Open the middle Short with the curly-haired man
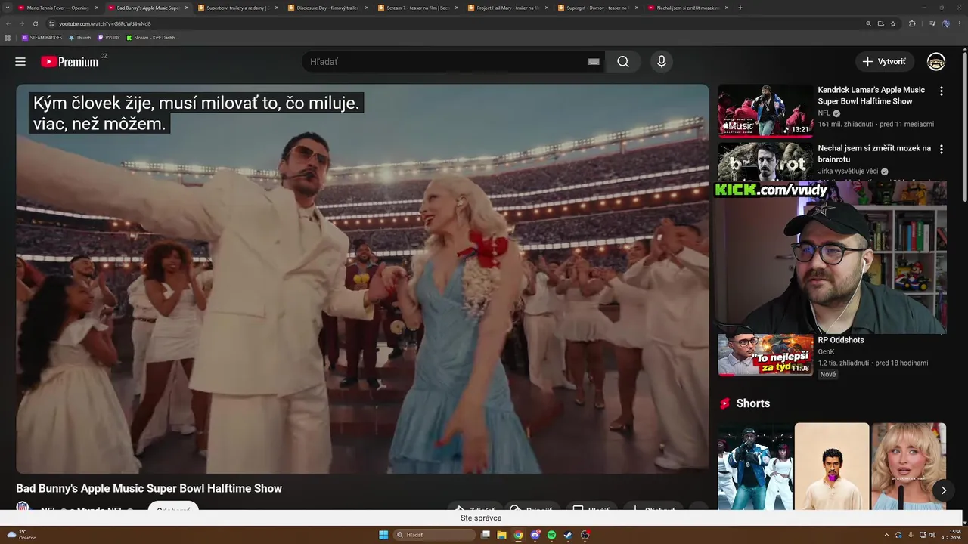This screenshot has height=544, width=968. pyautogui.click(x=832, y=466)
